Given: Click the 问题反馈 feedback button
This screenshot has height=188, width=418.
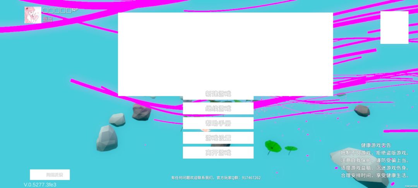Looking at the screenshot, I should (x=50, y=175).
